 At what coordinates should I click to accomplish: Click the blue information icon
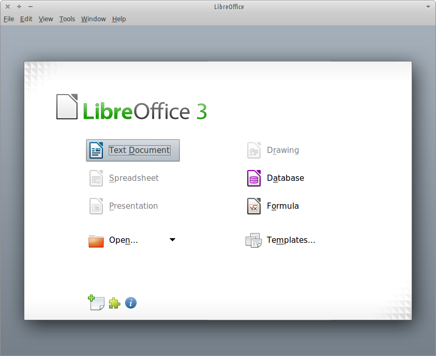point(131,303)
